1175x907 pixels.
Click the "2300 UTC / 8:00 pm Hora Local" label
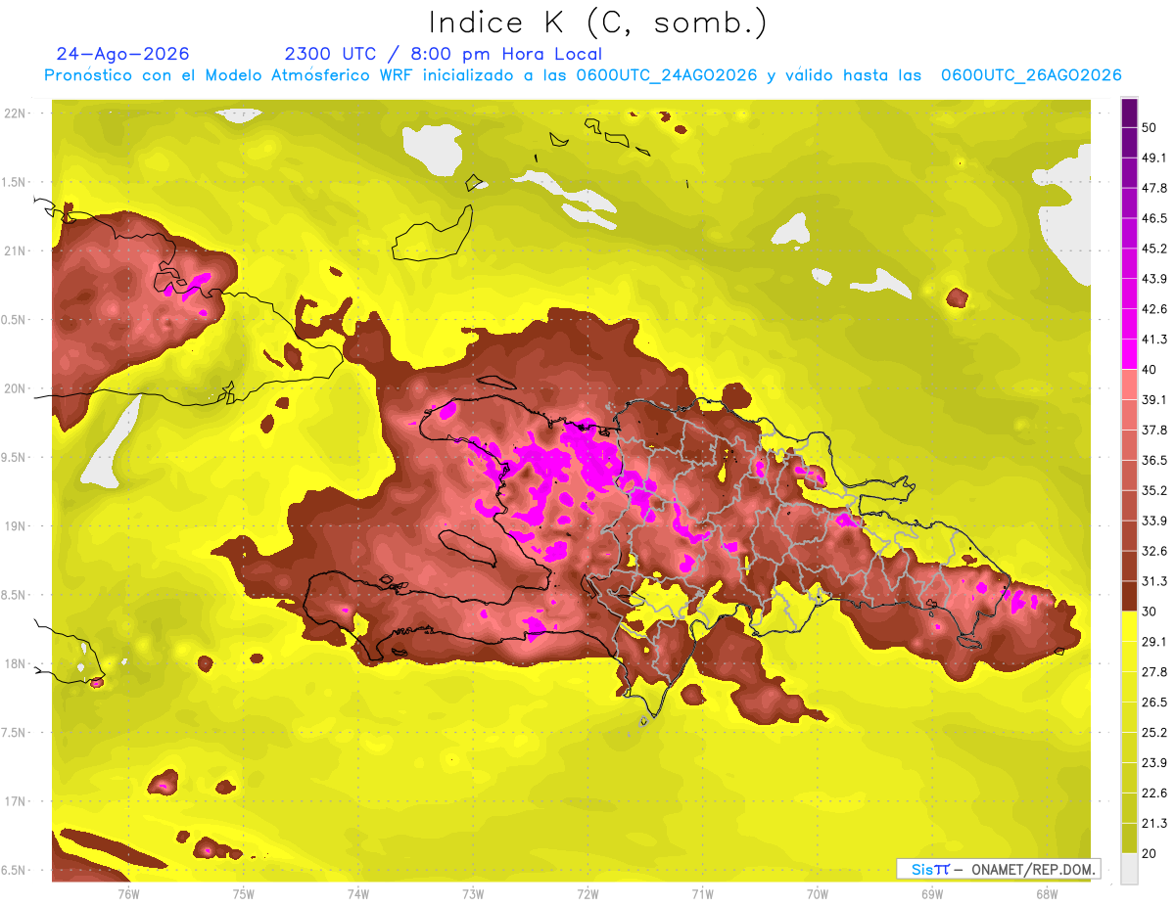tap(443, 54)
